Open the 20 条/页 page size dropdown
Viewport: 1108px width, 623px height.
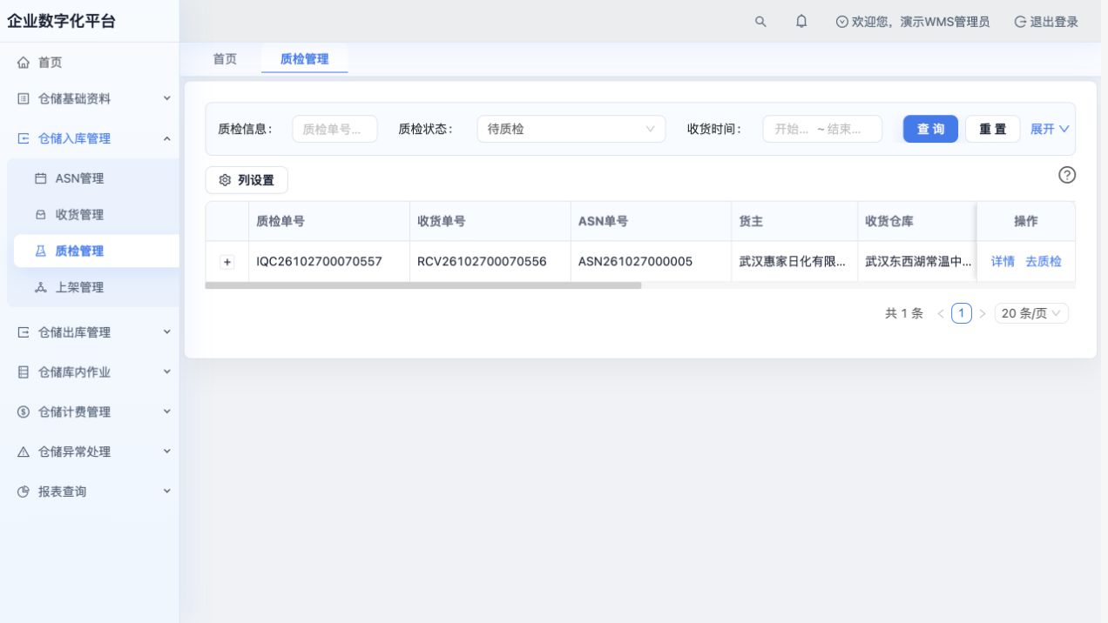click(x=1031, y=313)
